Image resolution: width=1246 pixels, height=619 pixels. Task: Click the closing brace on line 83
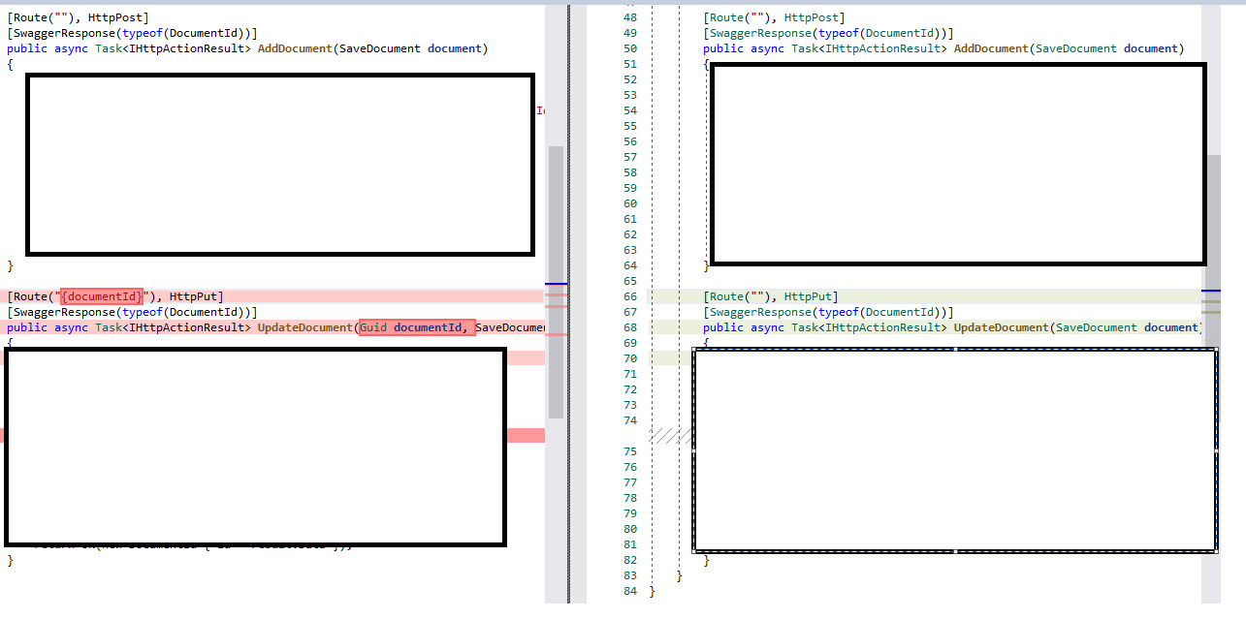point(679,574)
